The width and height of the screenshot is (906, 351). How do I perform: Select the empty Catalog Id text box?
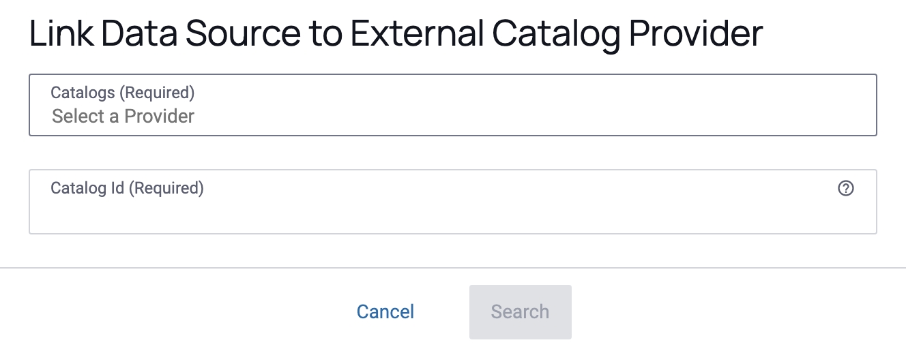[x=437, y=211]
